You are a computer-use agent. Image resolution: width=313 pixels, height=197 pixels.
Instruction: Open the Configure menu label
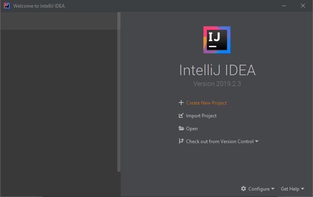[259, 189]
